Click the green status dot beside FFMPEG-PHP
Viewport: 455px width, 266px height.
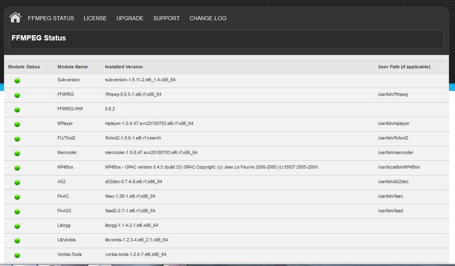point(17,110)
